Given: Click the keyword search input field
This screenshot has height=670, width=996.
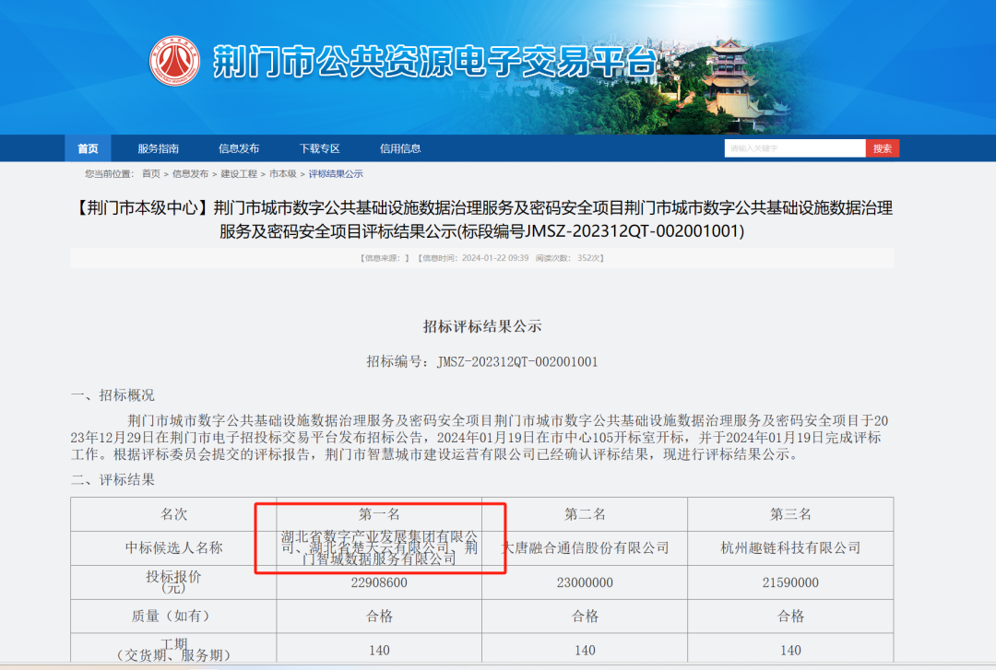Looking at the screenshot, I should [795, 148].
